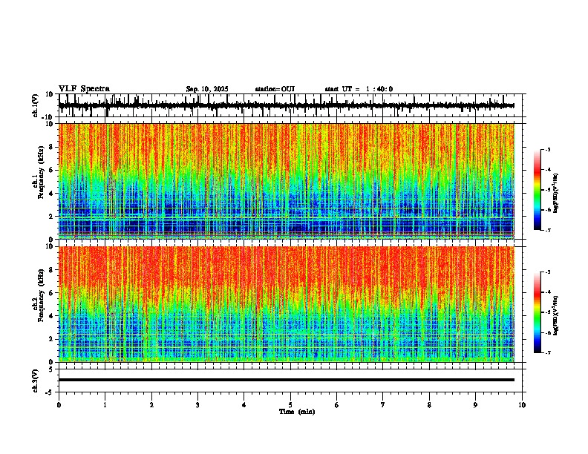Click the "VLF Spectra" plot title
The width and height of the screenshot is (588, 454).
click(84, 89)
